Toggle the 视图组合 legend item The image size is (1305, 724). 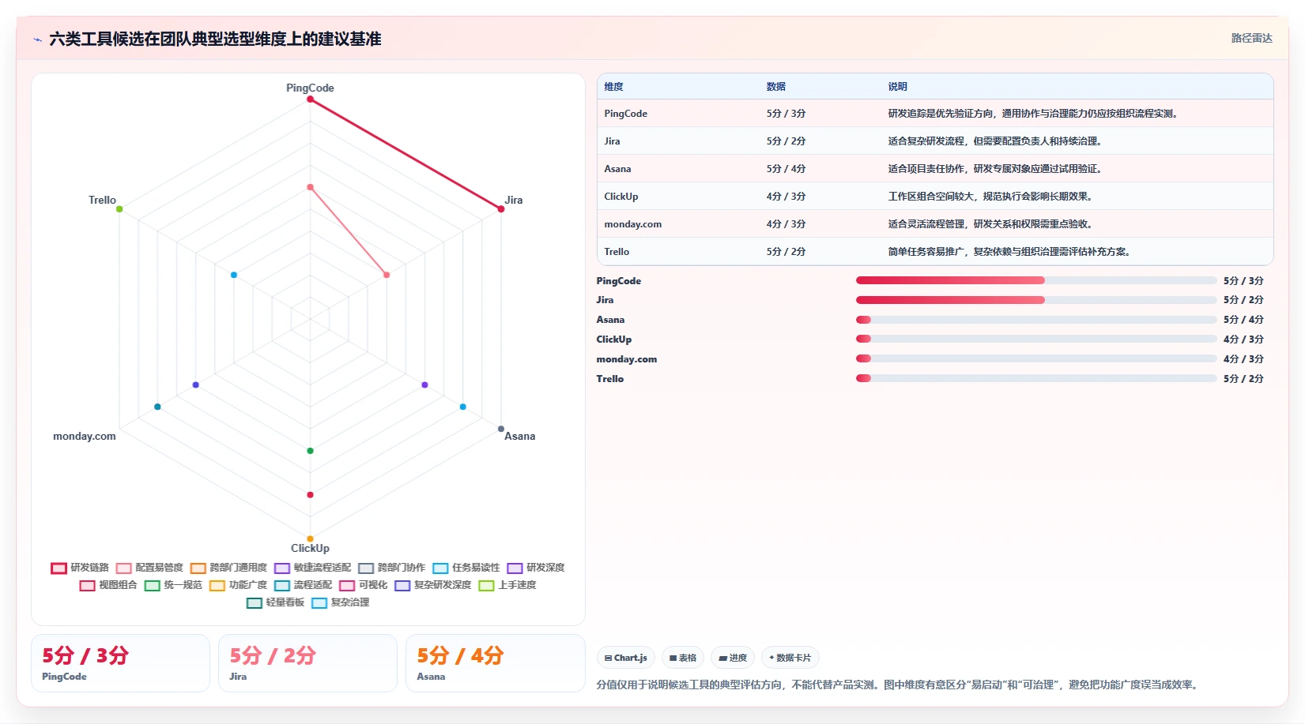(108, 585)
